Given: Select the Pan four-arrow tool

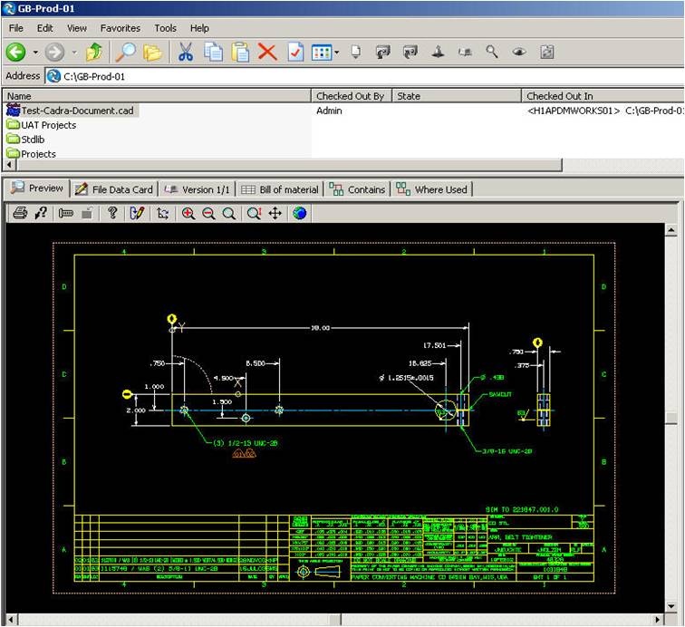Looking at the screenshot, I should (275, 213).
